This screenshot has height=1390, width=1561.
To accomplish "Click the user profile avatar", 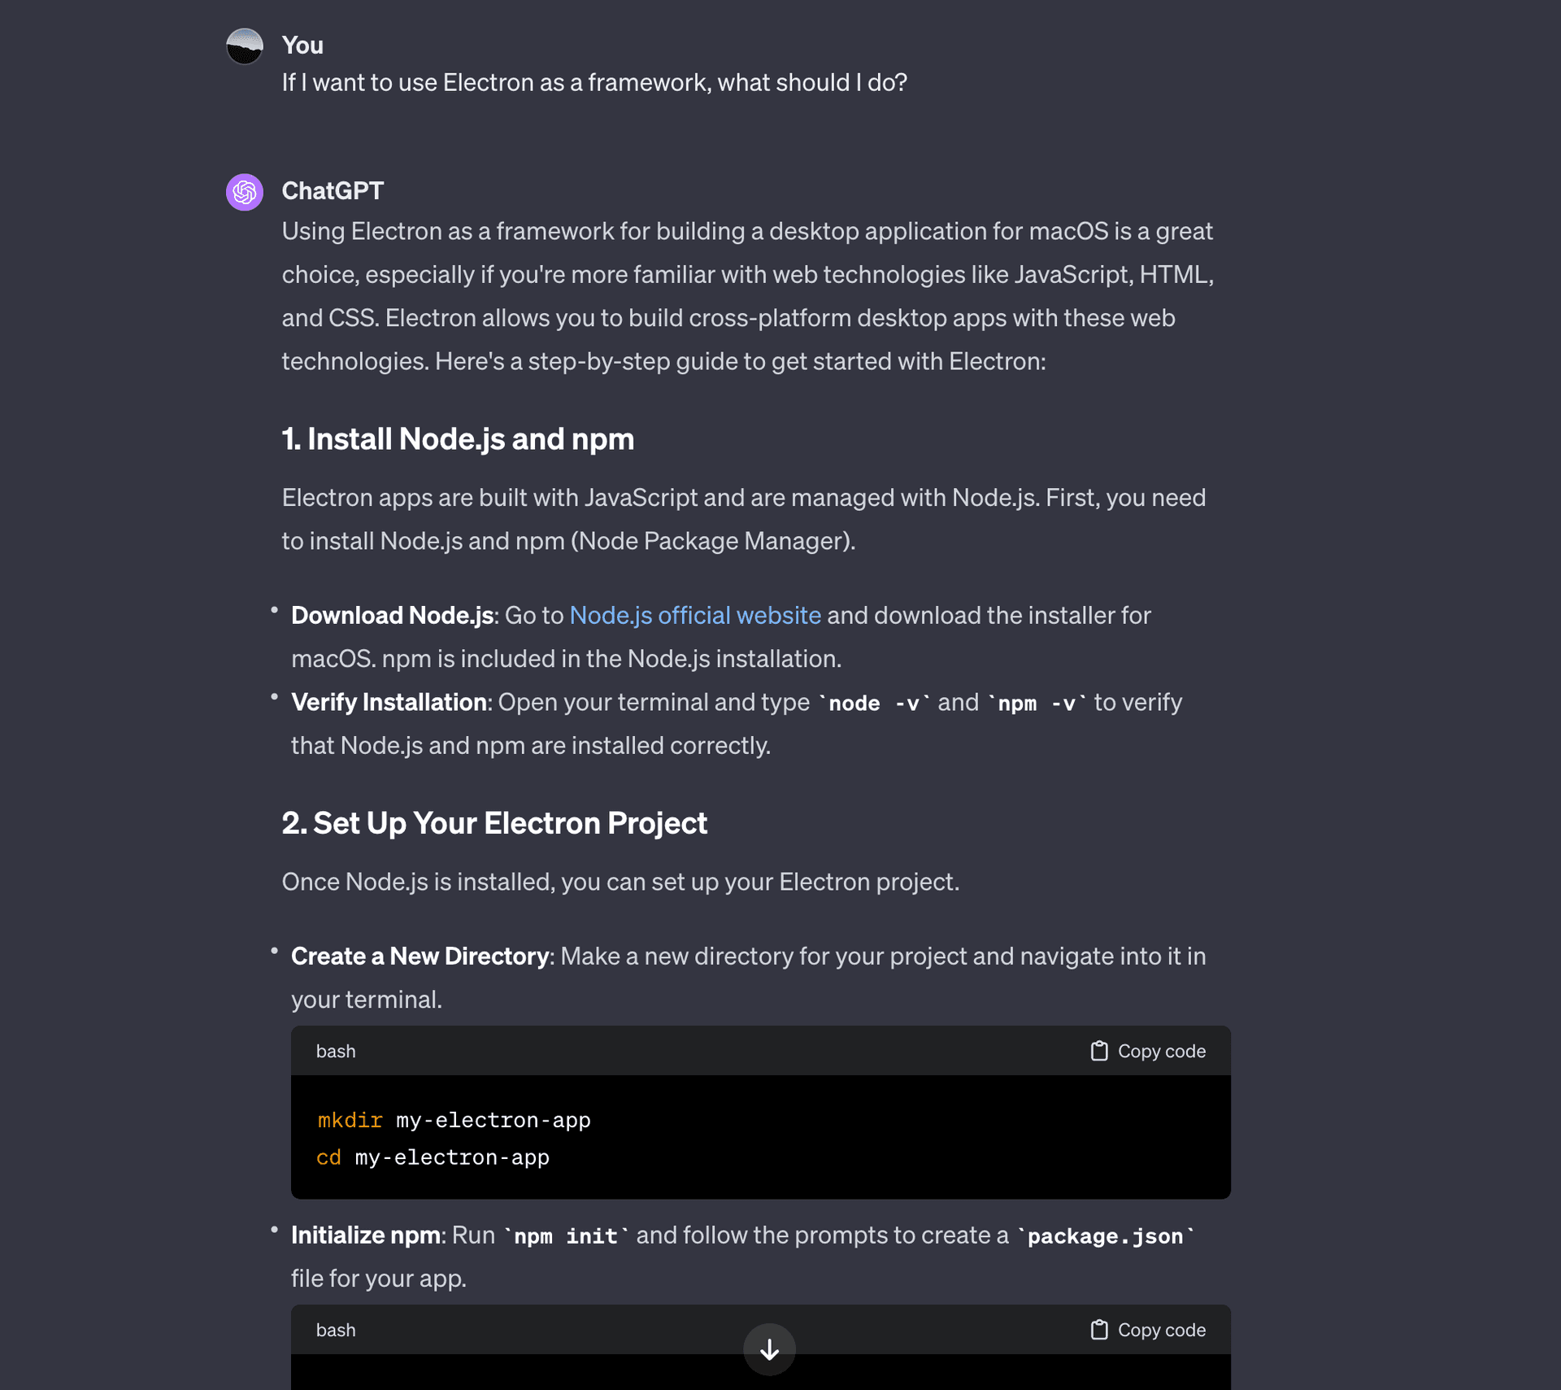I will coord(244,46).
